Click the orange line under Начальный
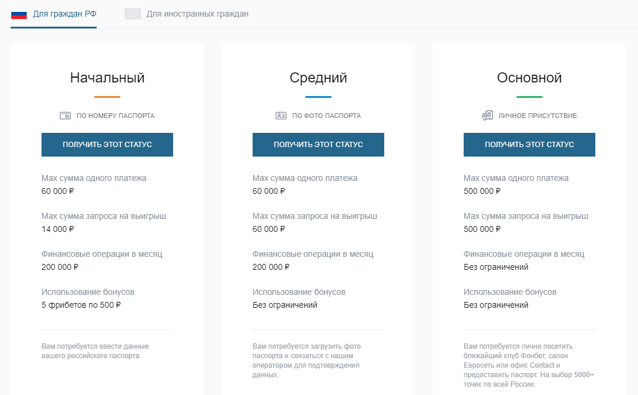The image size is (638, 395). [x=107, y=97]
